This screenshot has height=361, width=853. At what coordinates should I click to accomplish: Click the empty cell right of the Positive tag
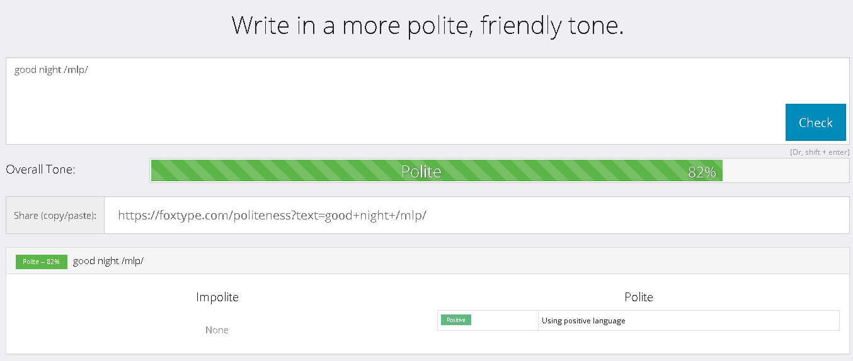click(504, 320)
